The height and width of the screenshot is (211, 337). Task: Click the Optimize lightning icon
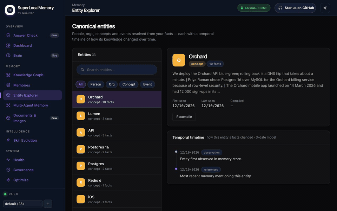(8, 180)
